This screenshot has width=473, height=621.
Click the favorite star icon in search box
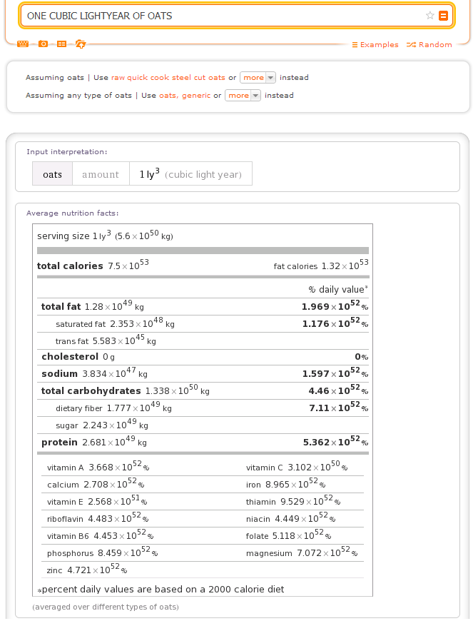430,16
